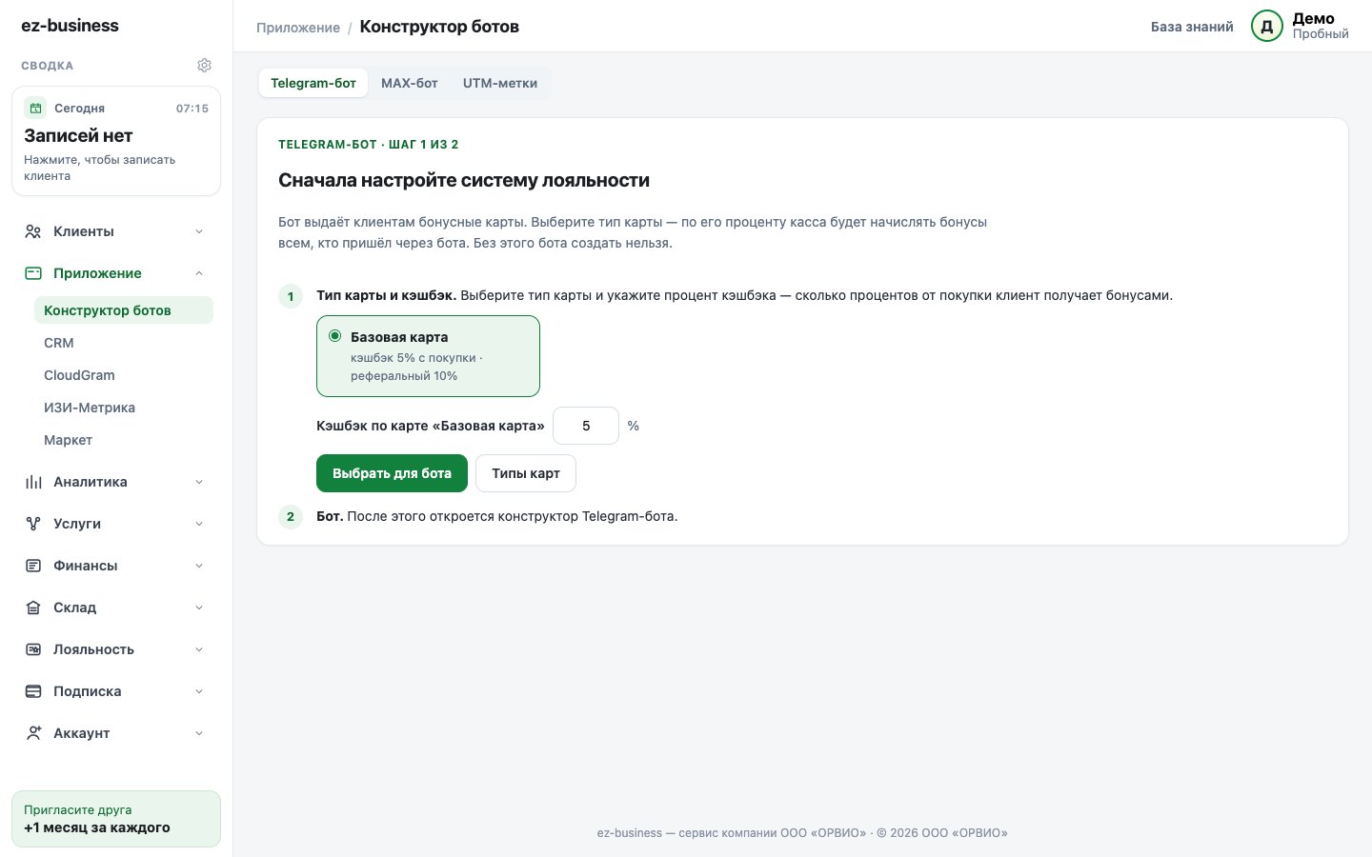Open the Маркет sidebar item
The width and height of the screenshot is (1372, 857).
[124, 440]
